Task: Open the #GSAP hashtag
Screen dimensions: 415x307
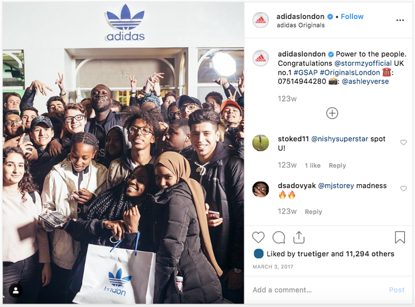Action: [306, 73]
